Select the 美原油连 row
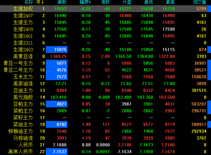This screenshot has height=155, width=211. [x=105, y=84]
